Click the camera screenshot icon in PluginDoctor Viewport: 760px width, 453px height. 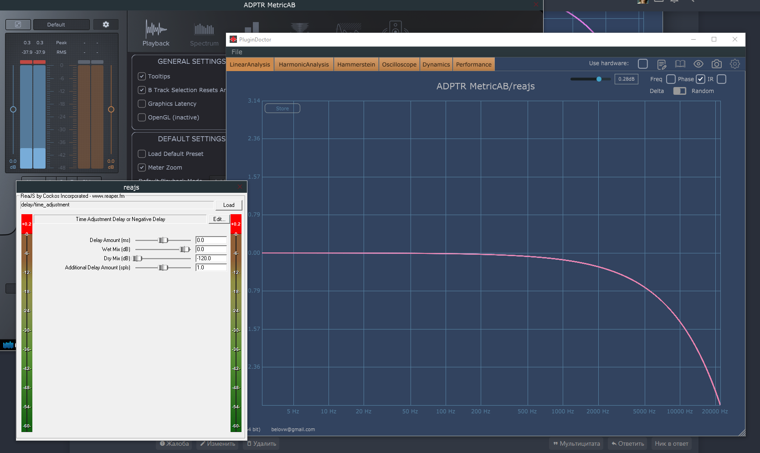pyautogui.click(x=716, y=64)
